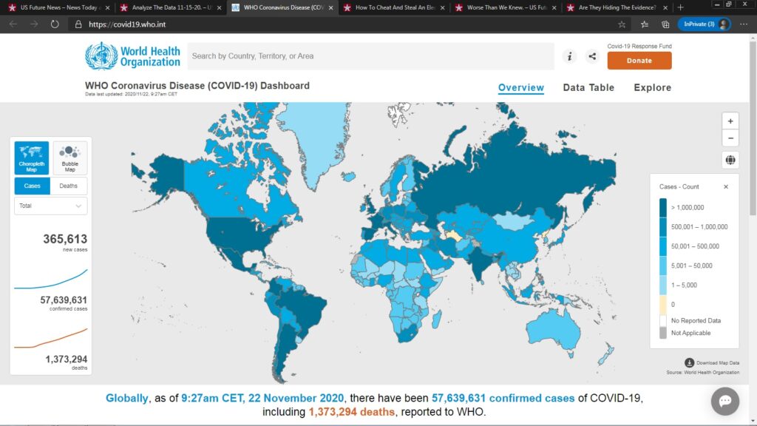Add page to favorites with star icon

[x=622, y=24]
